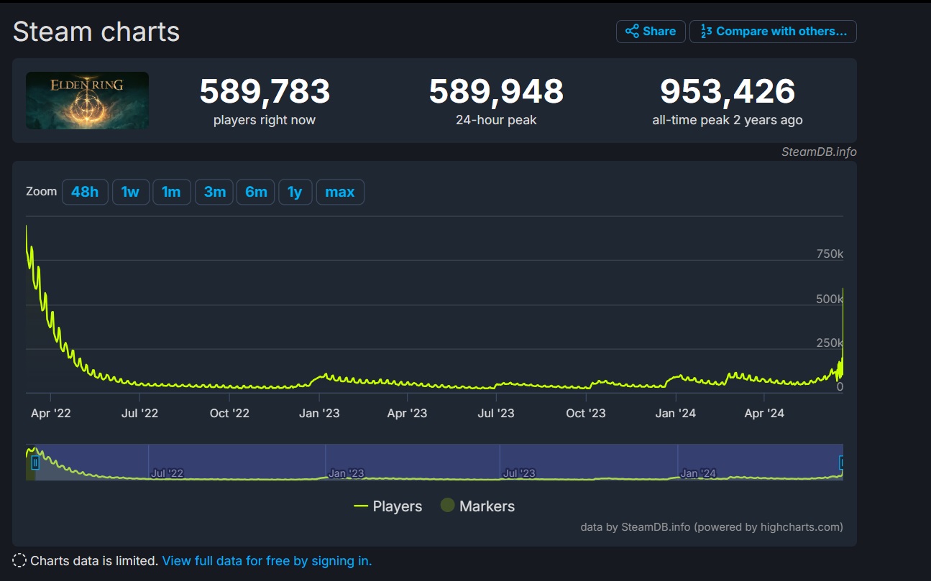The image size is (931, 581).
Task: Toggle Markers series in legend
Action: pyautogui.click(x=478, y=506)
